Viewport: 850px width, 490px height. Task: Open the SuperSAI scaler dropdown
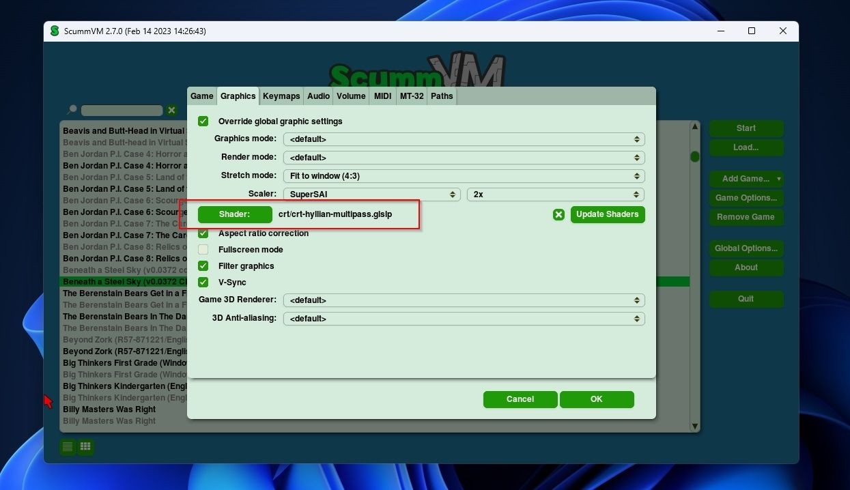[x=372, y=194]
